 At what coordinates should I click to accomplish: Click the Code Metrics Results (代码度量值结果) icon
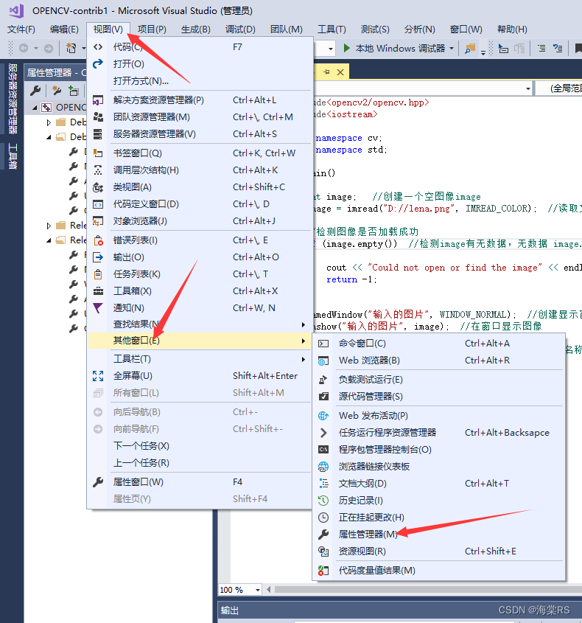tap(323, 571)
